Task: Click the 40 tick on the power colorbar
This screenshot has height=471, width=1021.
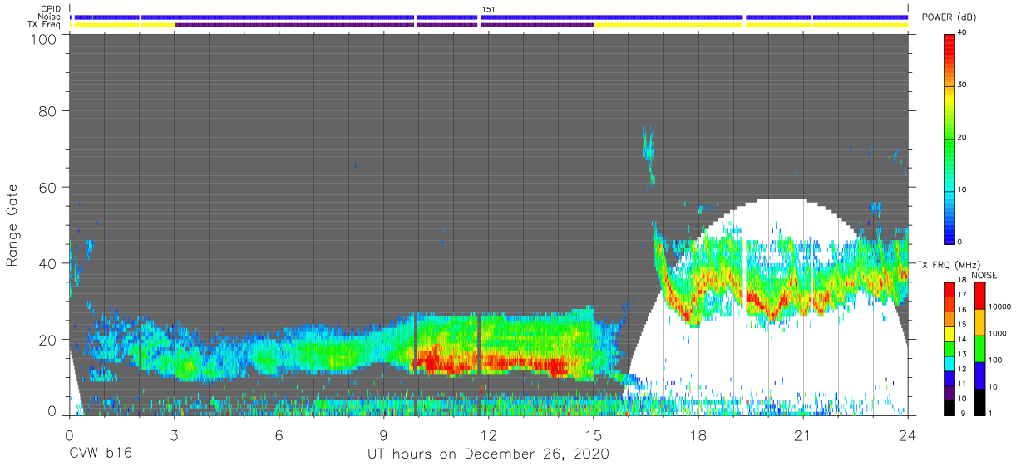Action: 962,32
